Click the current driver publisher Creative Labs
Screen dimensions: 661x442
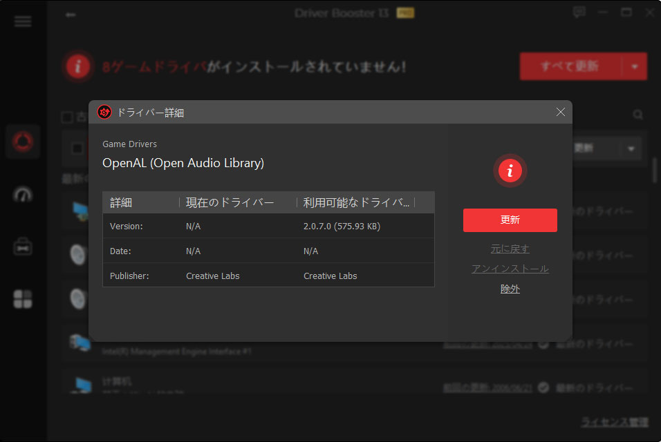point(213,276)
